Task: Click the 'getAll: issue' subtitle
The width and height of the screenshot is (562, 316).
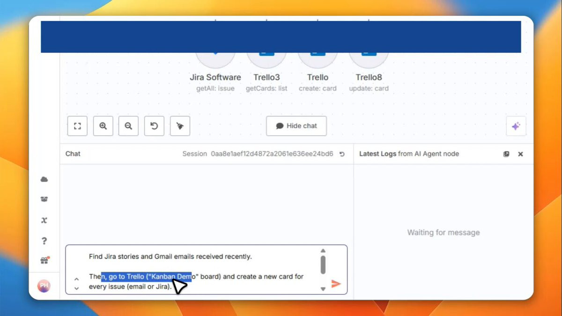Action: (x=215, y=88)
